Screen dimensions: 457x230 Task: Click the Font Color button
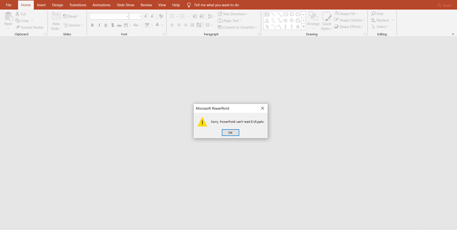[x=158, y=25]
